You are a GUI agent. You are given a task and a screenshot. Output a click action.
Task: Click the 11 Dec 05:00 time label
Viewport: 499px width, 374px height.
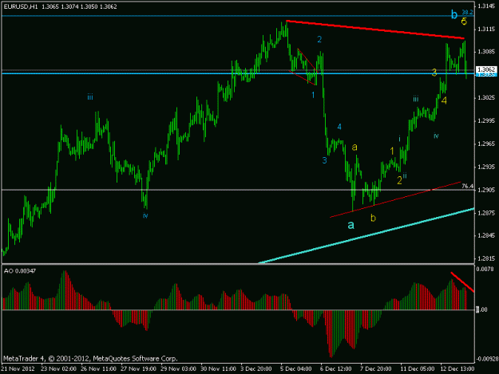pos(418,369)
